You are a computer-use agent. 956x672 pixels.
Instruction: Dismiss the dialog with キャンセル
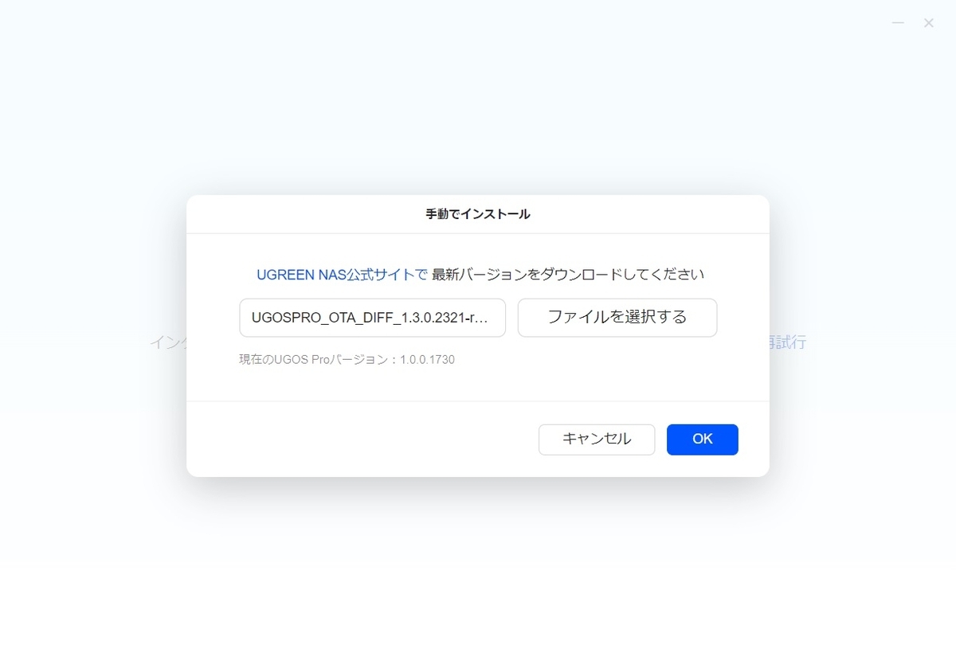pyautogui.click(x=597, y=440)
